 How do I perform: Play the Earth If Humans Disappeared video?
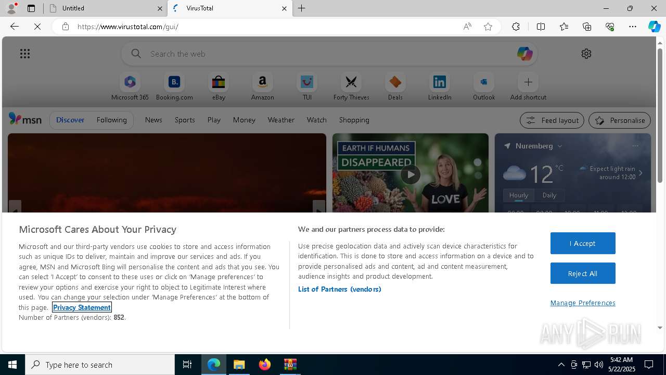411,174
